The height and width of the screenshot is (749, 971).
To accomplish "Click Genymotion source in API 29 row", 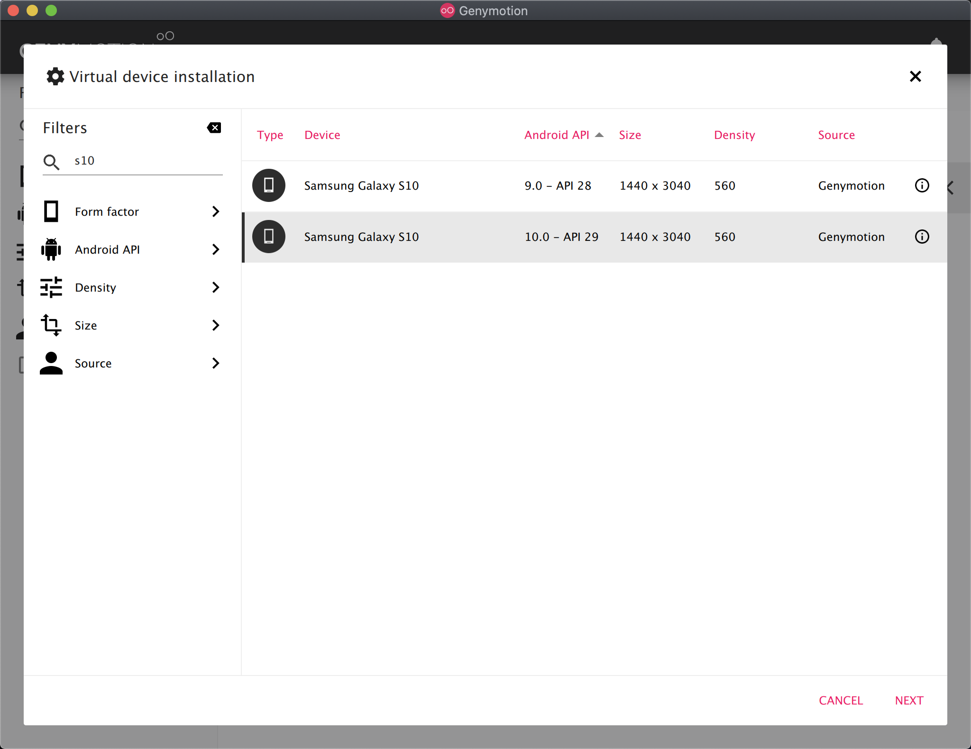I will pyautogui.click(x=852, y=237).
